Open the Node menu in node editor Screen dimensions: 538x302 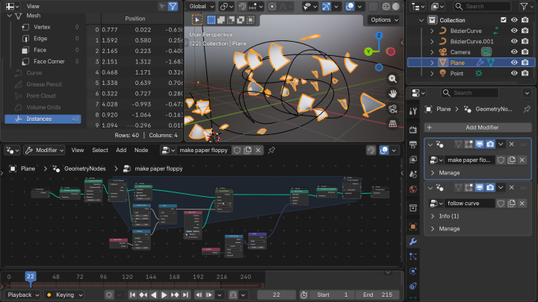[x=141, y=150]
